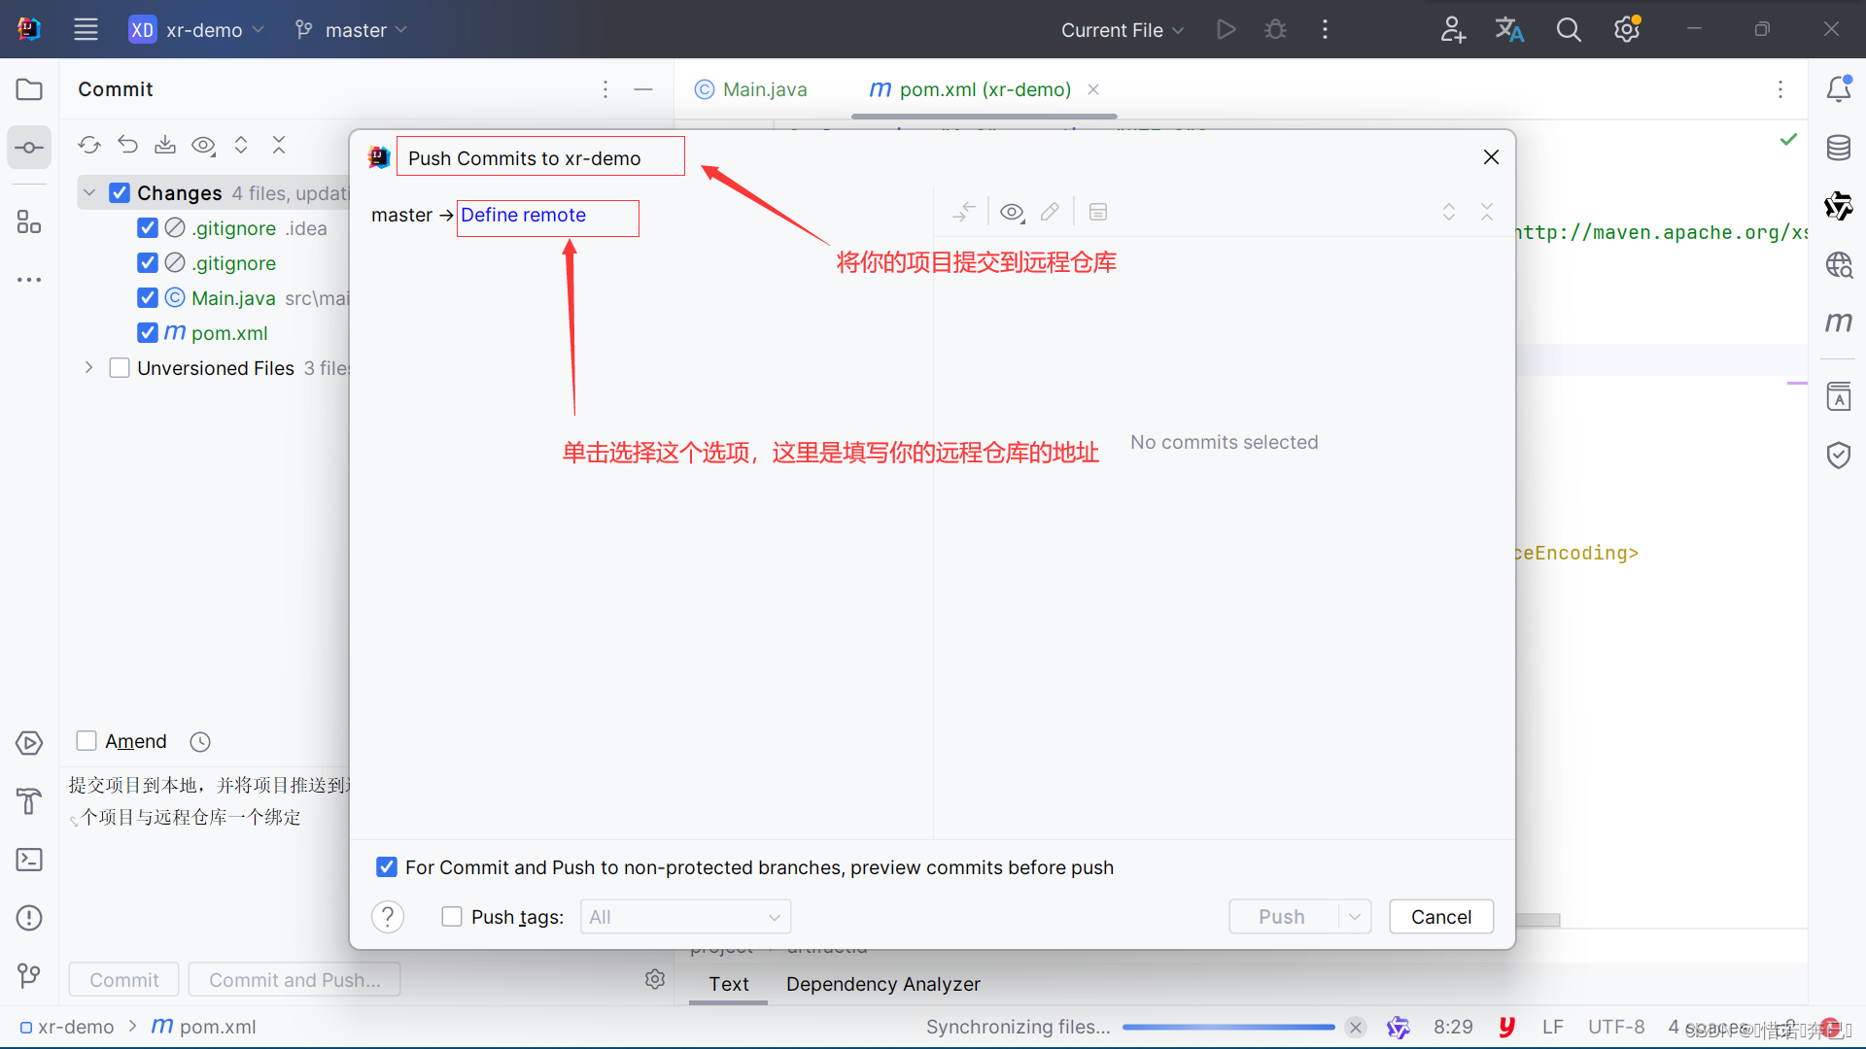Collapse the Changes tree node
The image size is (1866, 1049).
coord(89,192)
